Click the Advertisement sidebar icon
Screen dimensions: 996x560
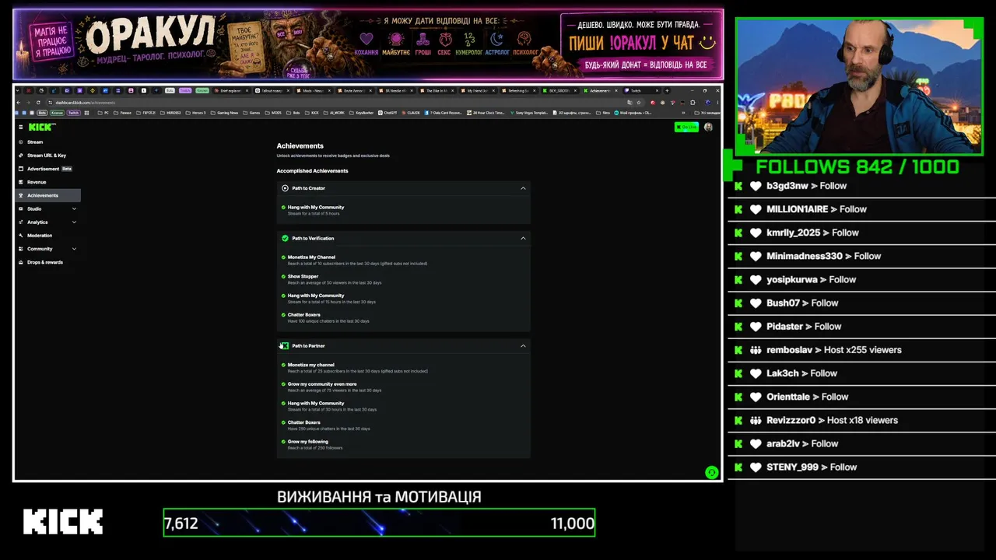pyautogui.click(x=20, y=169)
